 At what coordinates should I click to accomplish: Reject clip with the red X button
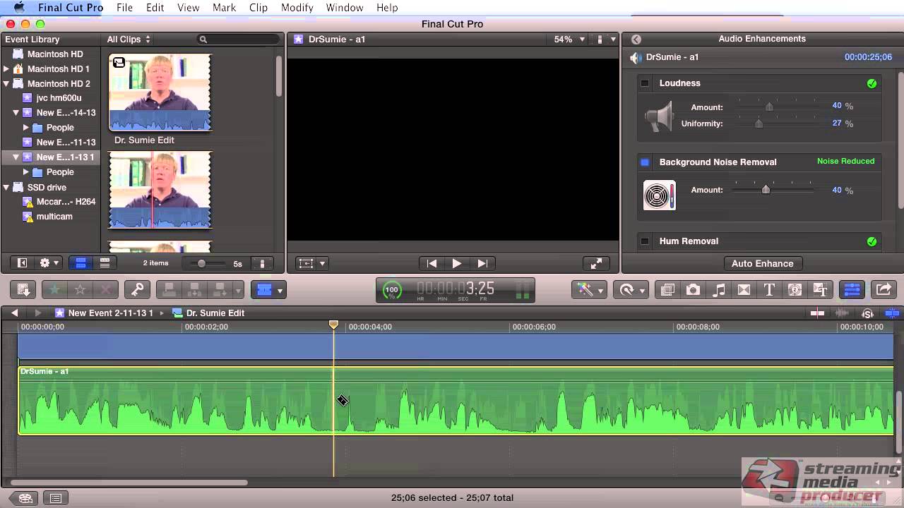pos(106,289)
